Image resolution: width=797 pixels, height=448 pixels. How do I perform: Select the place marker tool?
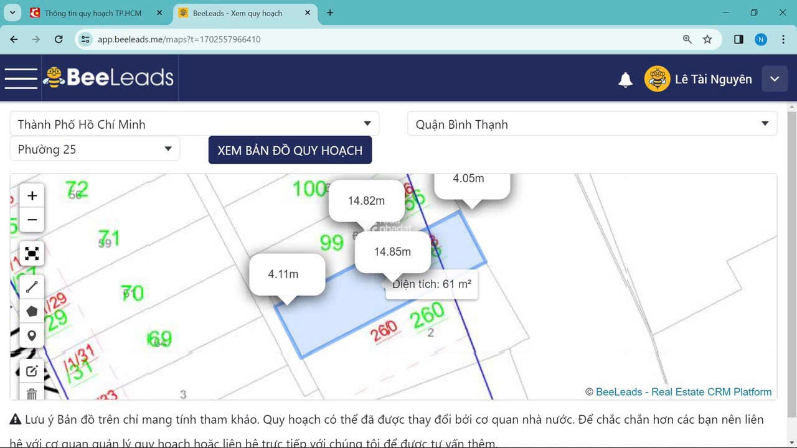point(32,335)
